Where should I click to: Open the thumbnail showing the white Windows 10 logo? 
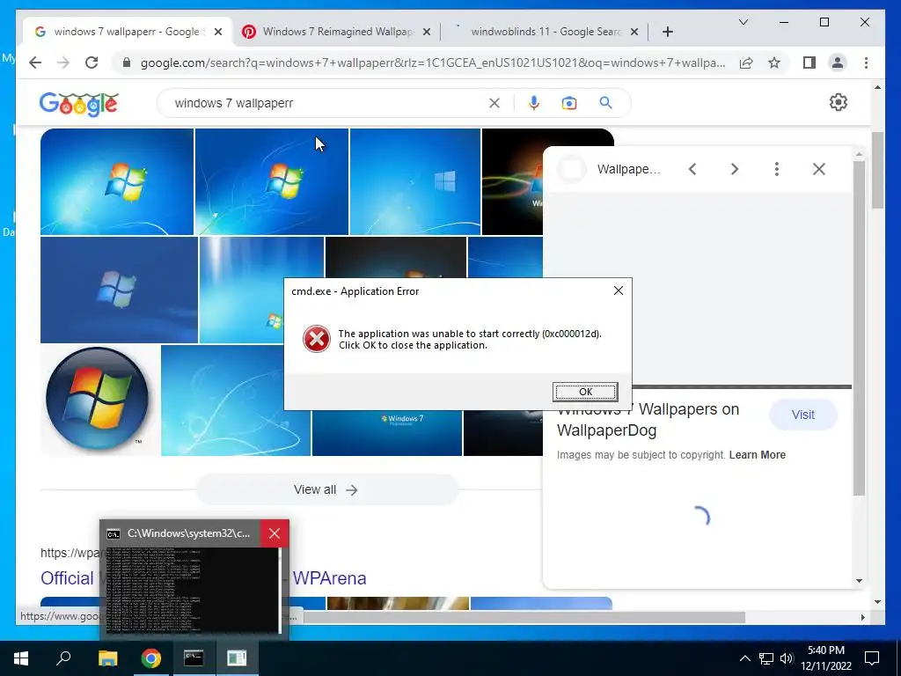click(x=415, y=181)
